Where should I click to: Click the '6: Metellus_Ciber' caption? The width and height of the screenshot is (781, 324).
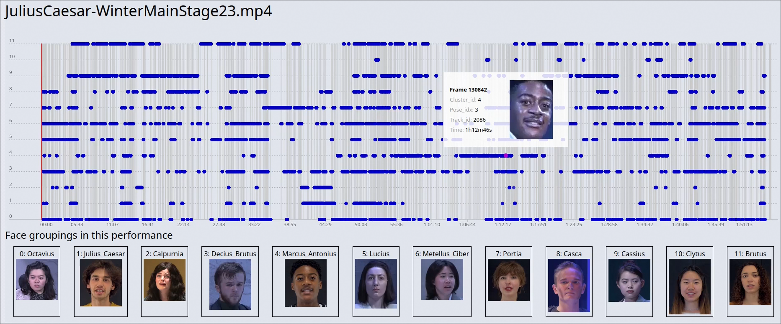pos(442,254)
